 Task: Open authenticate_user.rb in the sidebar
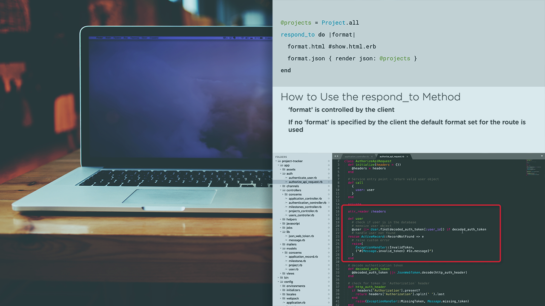[x=302, y=178]
